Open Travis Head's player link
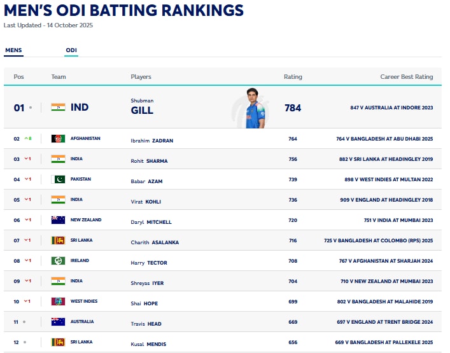450x353 pixels. click(146, 324)
